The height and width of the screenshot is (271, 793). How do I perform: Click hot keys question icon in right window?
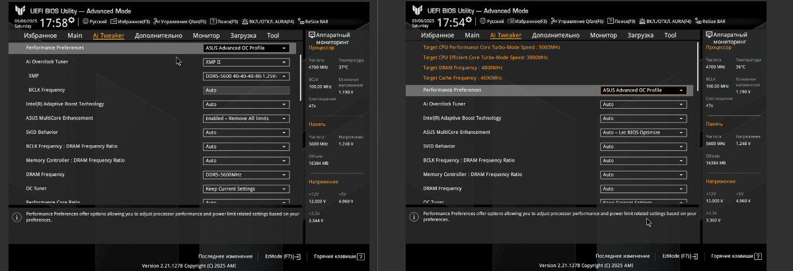pos(759,256)
